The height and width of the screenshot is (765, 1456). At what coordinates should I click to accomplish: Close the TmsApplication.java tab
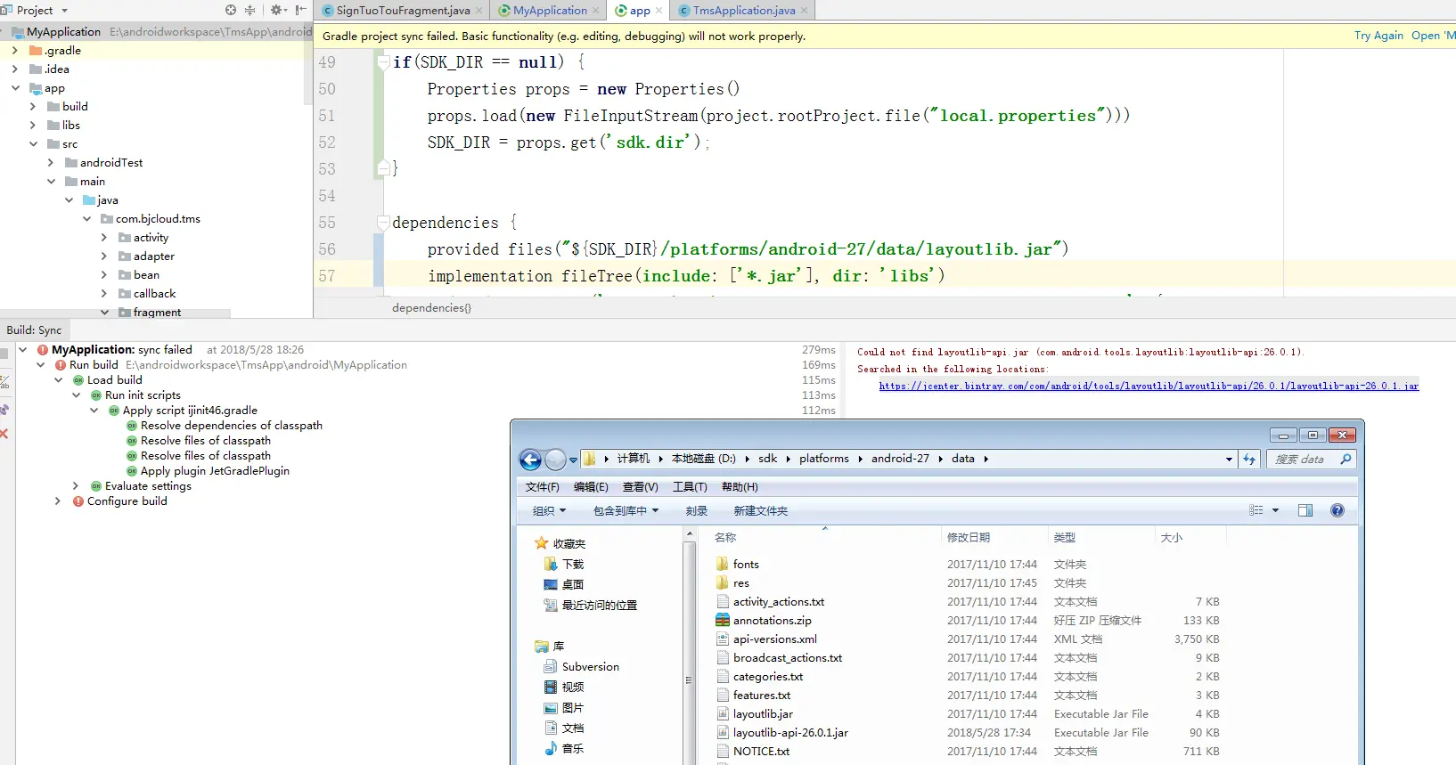(x=804, y=11)
